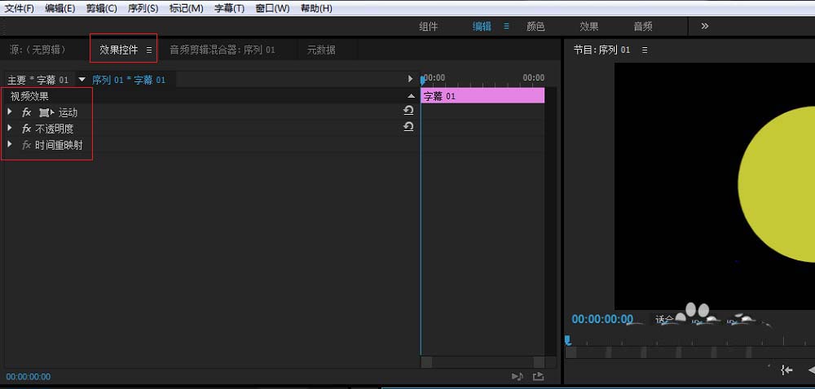
Task: Click the pink 字幕 01 clip bar
Action: pos(482,95)
